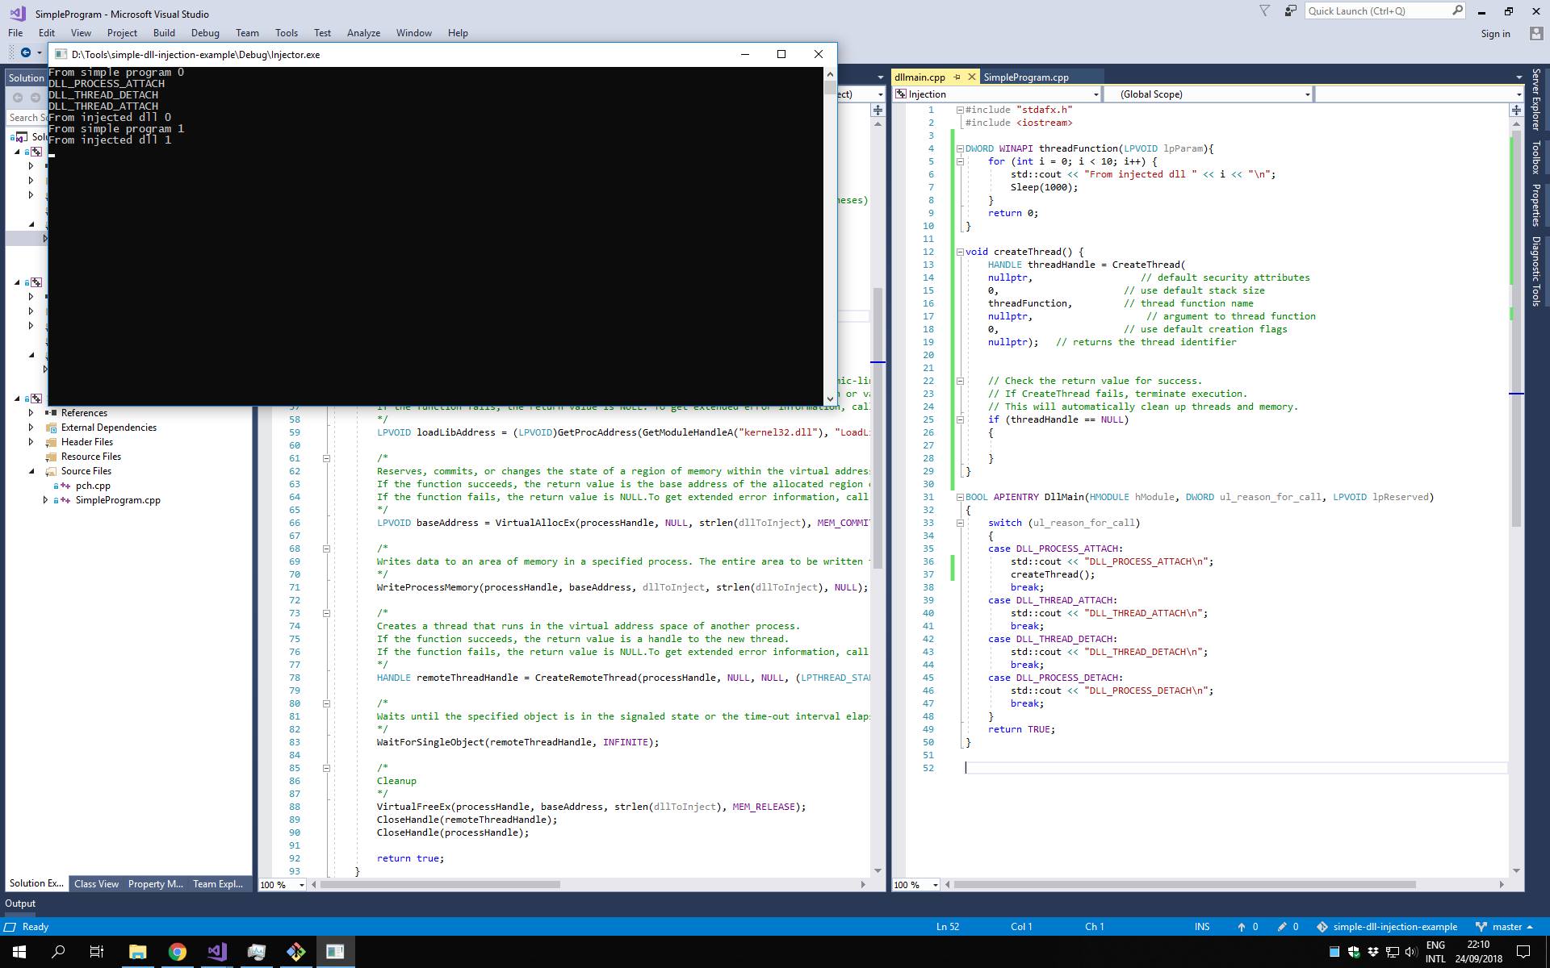Image resolution: width=1550 pixels, height=968 pixels.
Task: Open pending changes via the pencil icon
Action: coord(1283,926)
